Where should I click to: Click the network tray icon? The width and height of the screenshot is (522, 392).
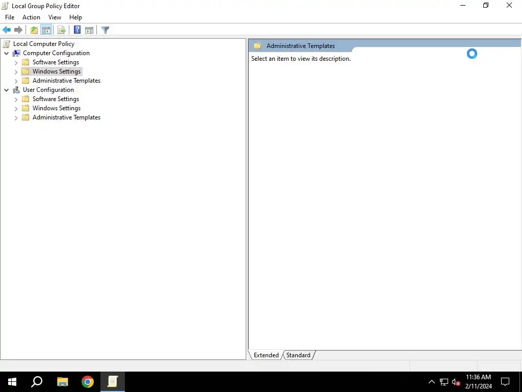[444, 382]
